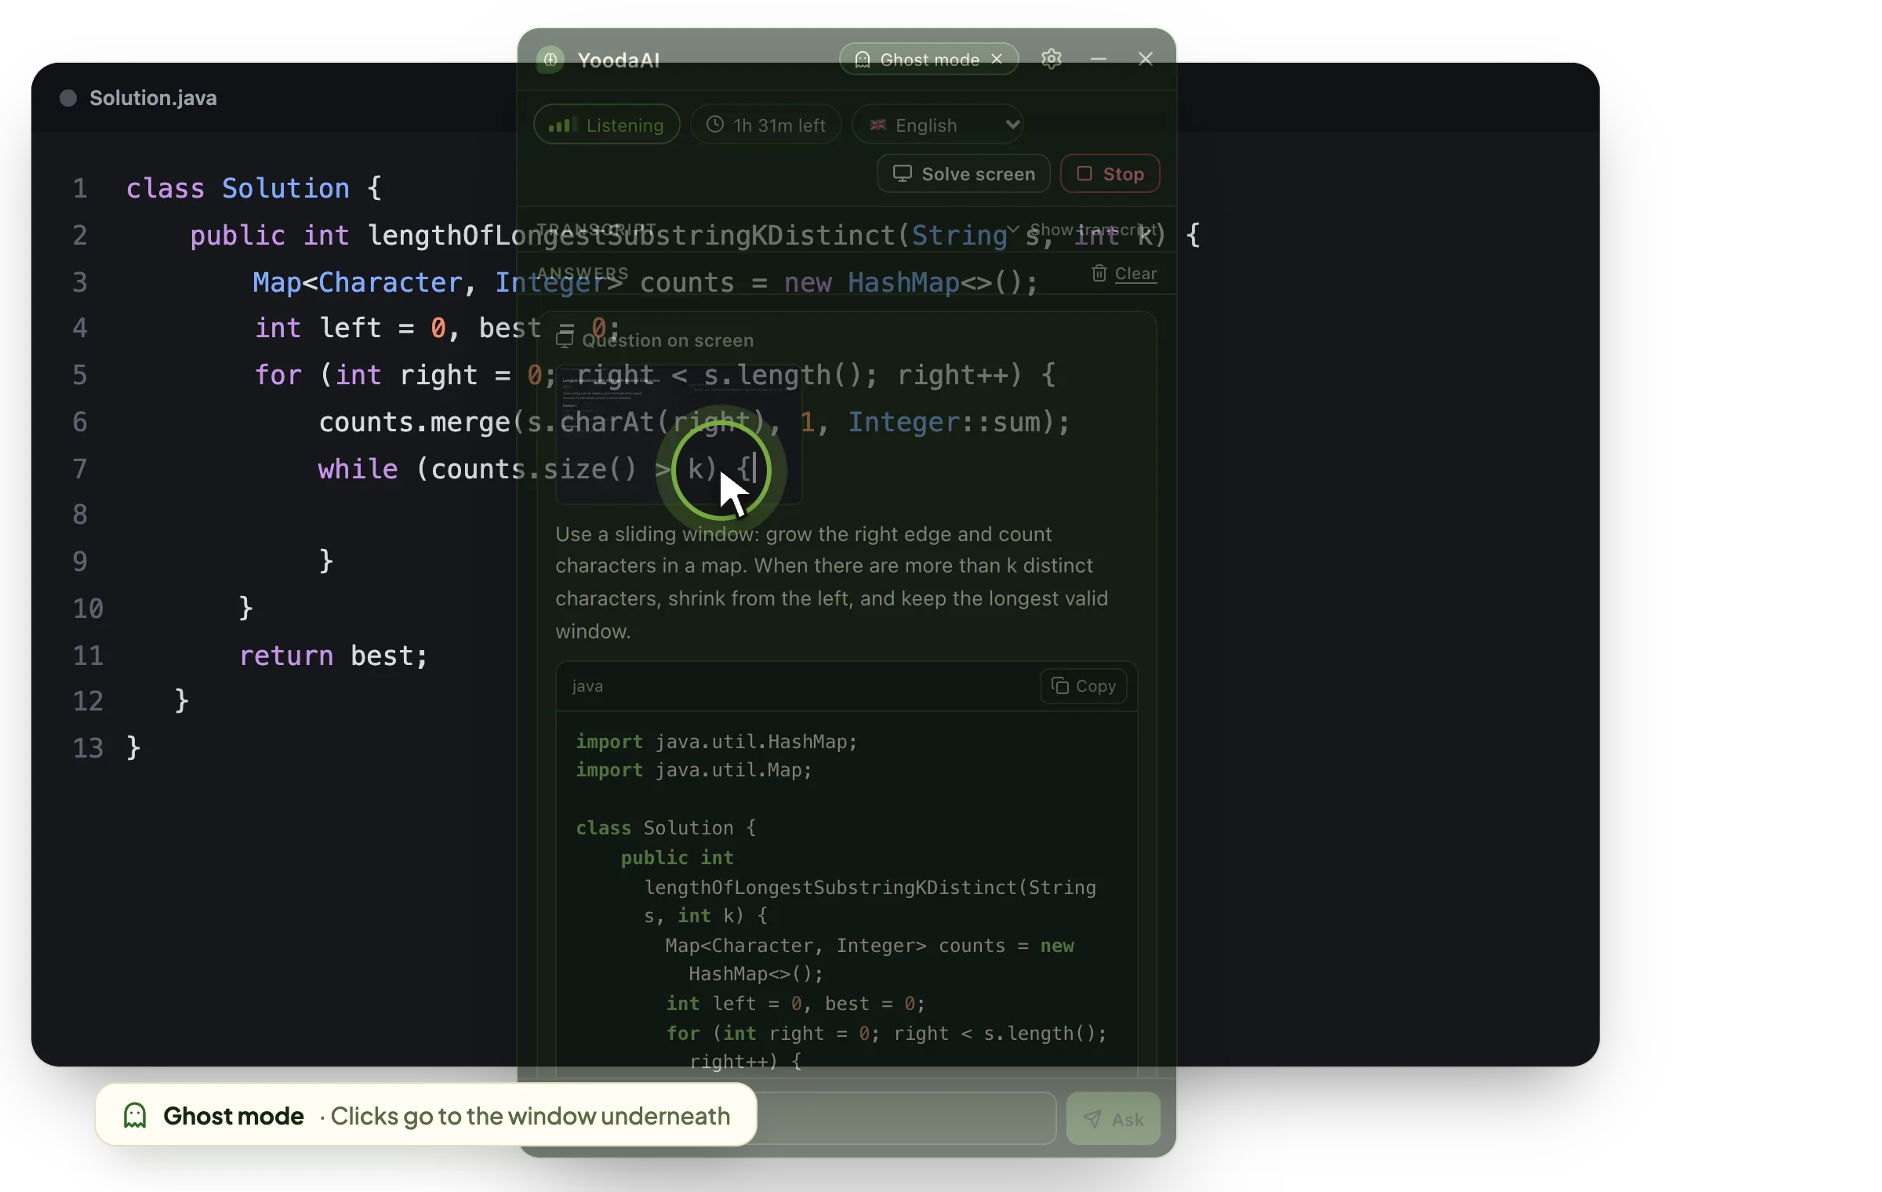
Task: Click line number 8 in editor
Action: 80,514
